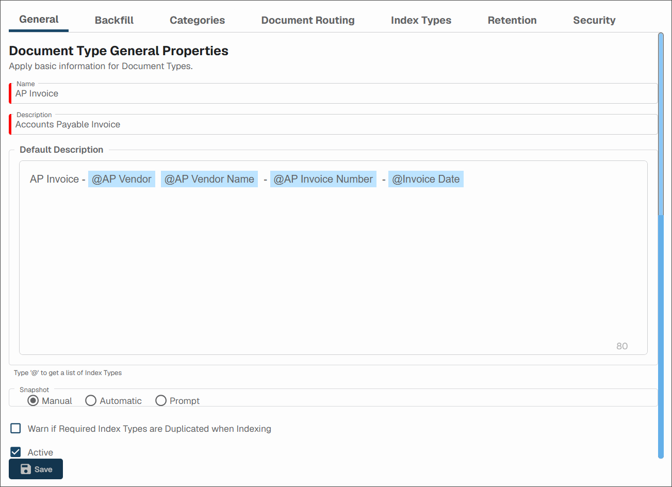The height and width of the screenshot is (487, 672).
Task: Select the @Invoice Date token
Action: click(x=426, y=179)
